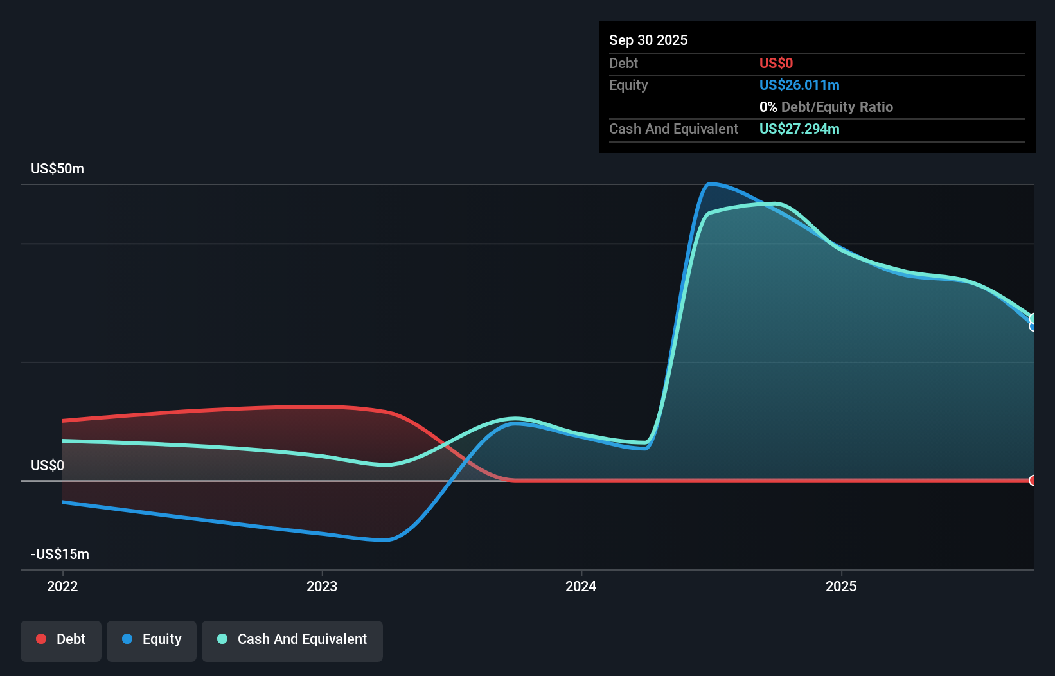Expand the Cash And Equivalent tooltip row
This screenshot has width=1055, height=676.
[x=673, y=129]
